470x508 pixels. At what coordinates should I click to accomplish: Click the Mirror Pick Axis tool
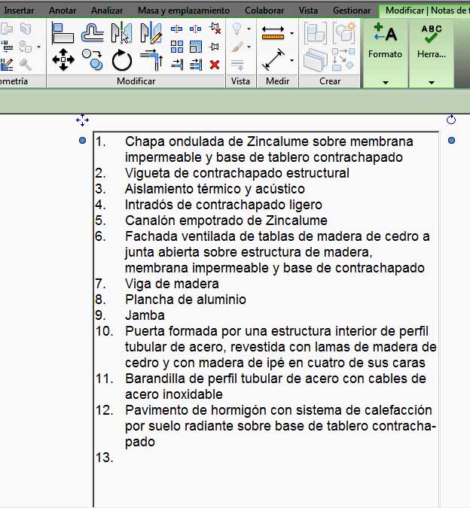point(121,33)
